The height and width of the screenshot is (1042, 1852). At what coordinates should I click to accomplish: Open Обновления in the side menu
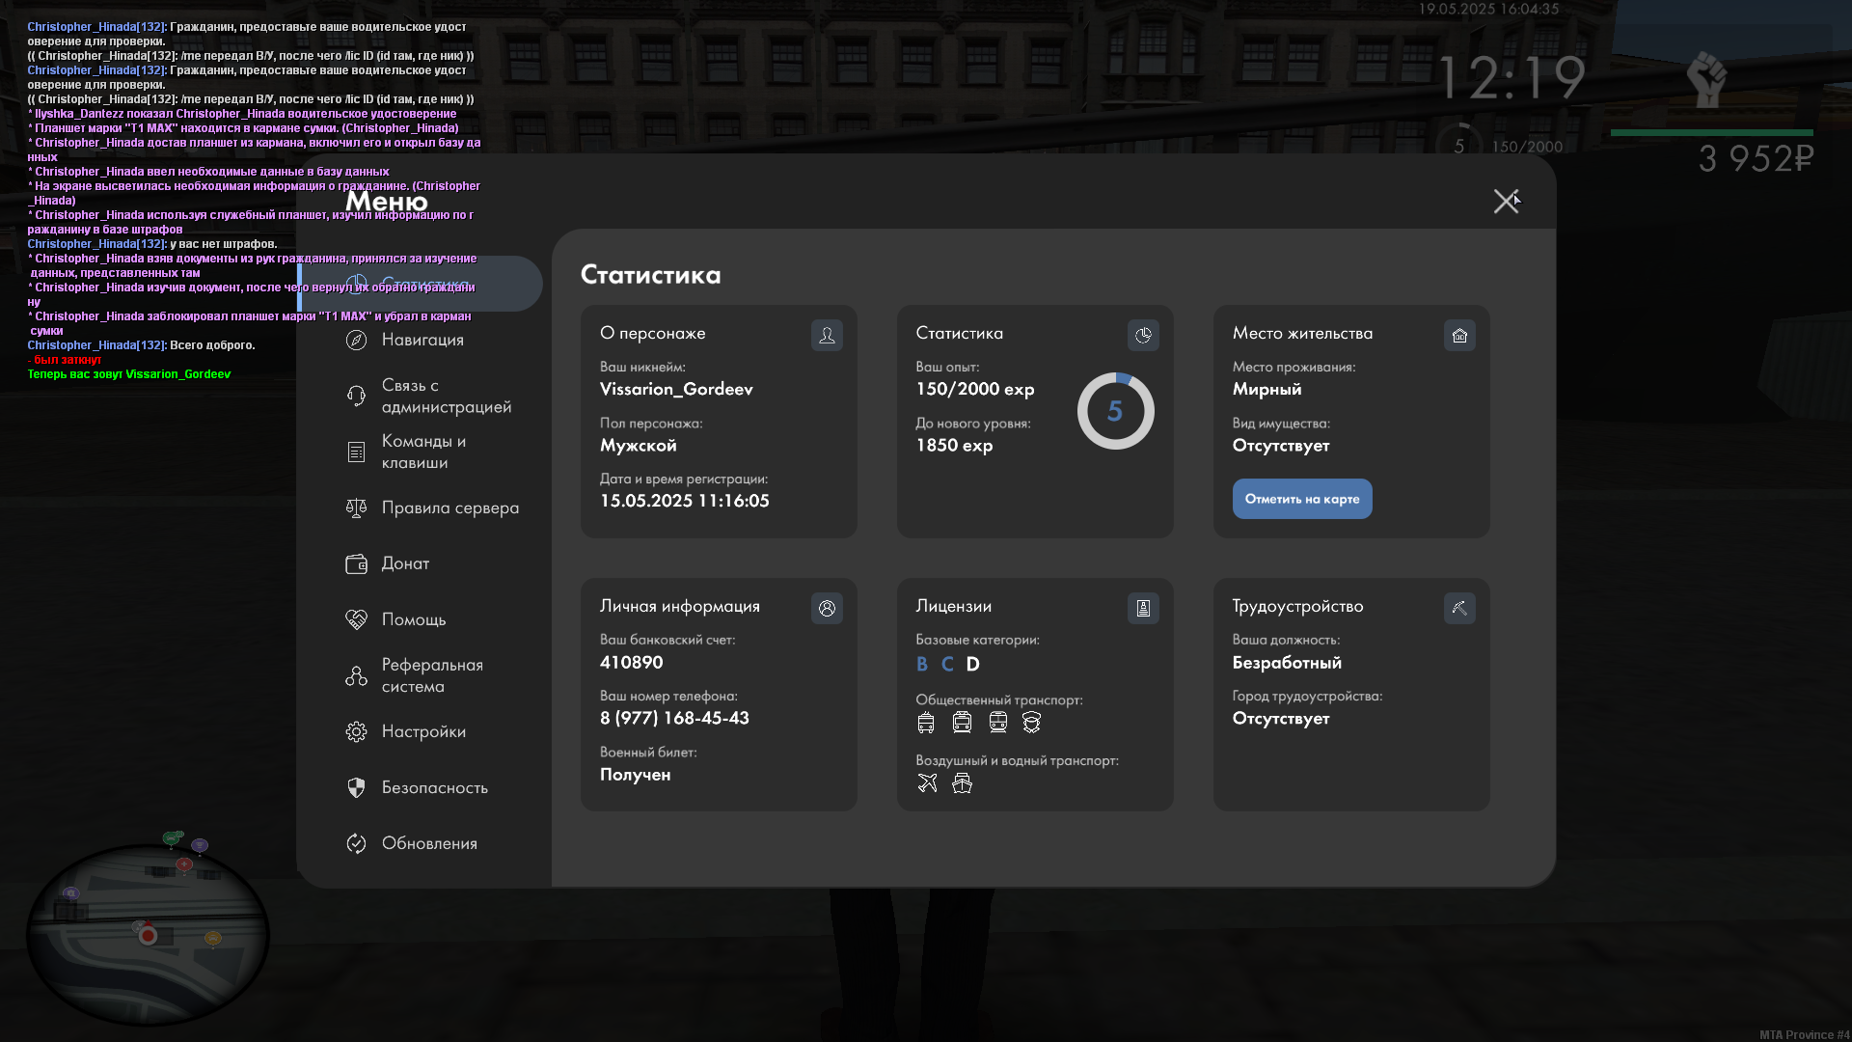tap(429, 843)
